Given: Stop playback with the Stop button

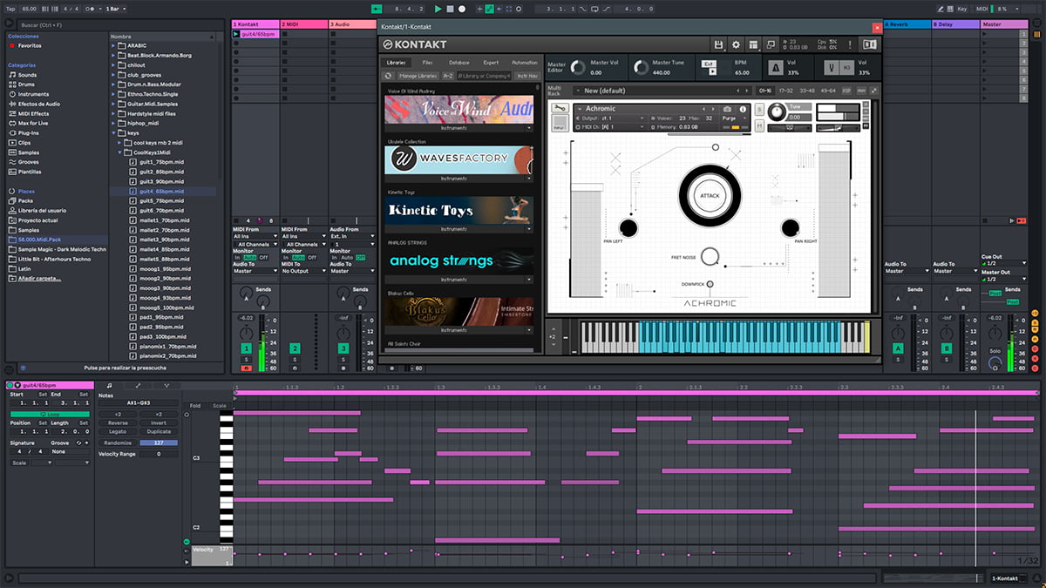Looking at the screenshot, I should [450, 9].
